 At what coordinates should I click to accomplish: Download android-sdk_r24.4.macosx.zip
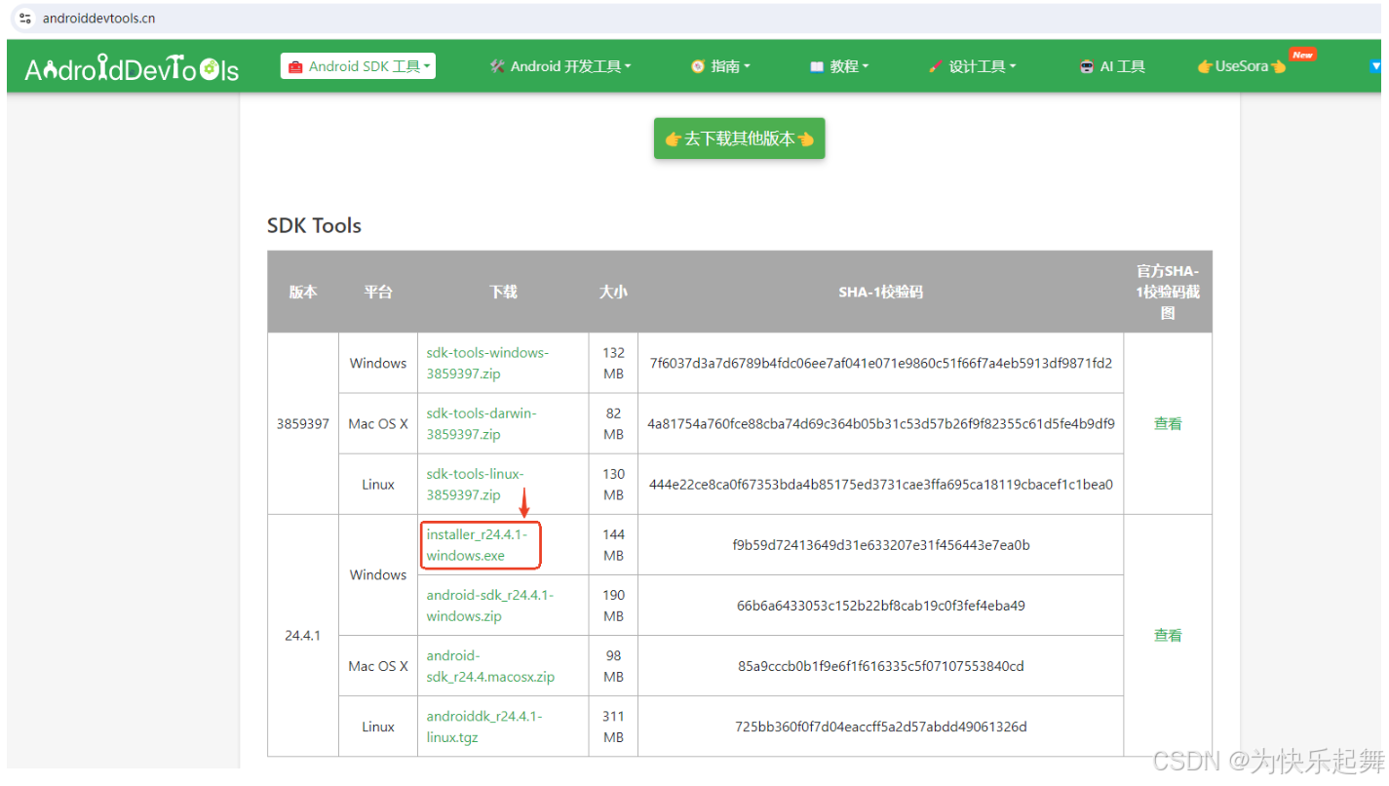490,666
